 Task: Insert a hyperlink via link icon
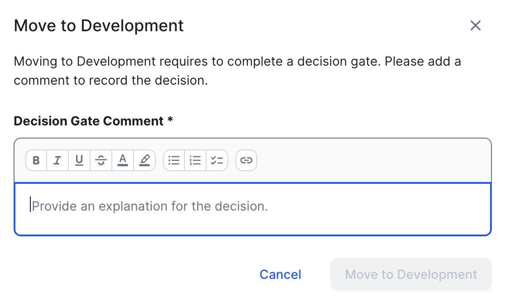coord(246,160)
